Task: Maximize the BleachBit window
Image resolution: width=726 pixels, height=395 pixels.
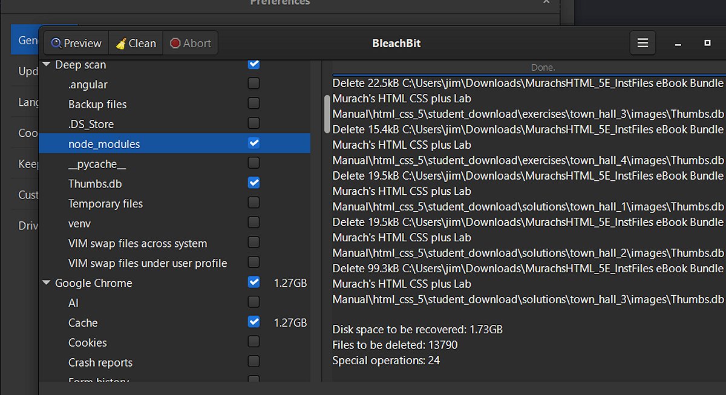Action: point(707,43)
